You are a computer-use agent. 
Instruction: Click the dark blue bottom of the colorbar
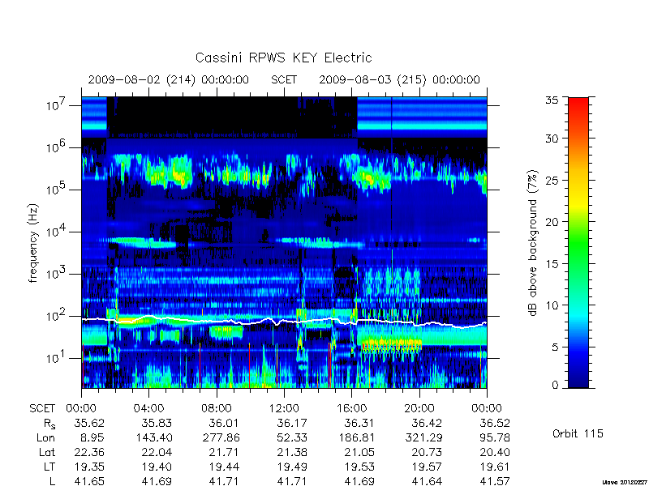pyautogui.click(x=578, y=378)
